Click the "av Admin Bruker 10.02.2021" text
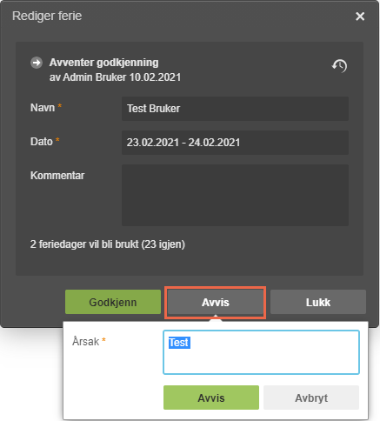 coord(115,77)
